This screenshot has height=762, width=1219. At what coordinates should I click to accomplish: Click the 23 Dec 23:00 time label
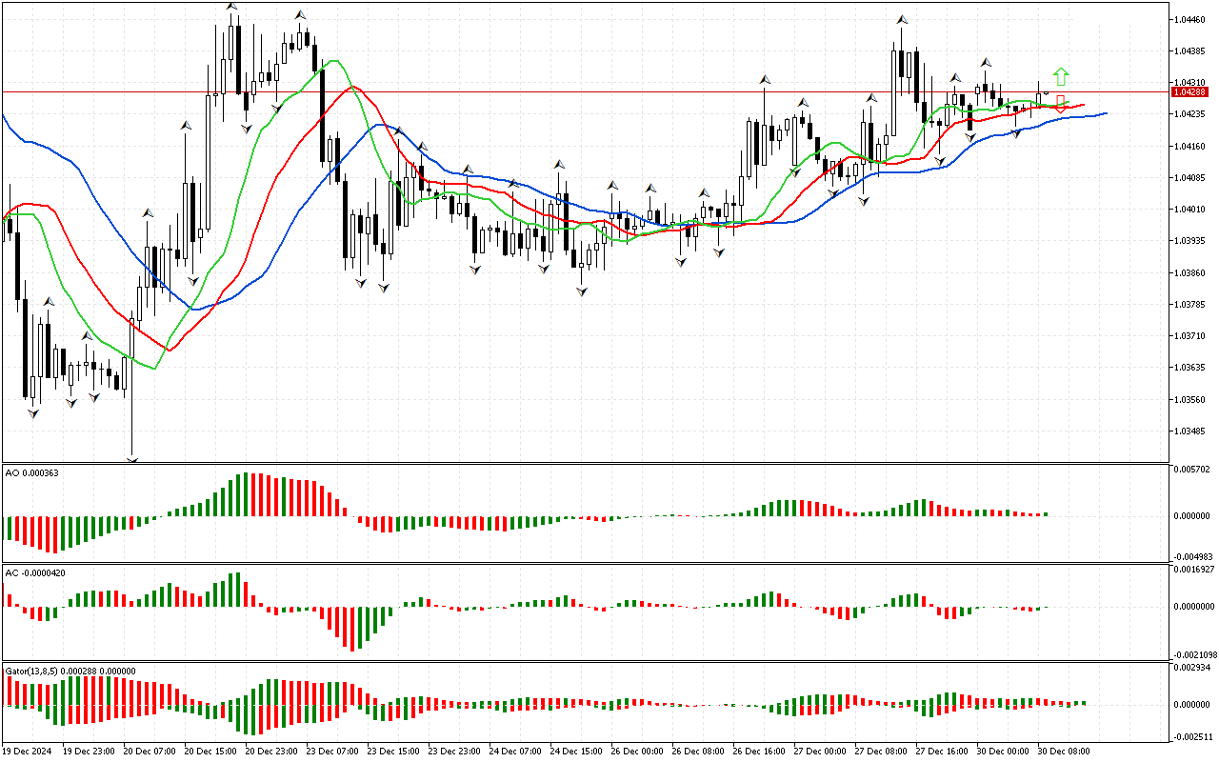[455, 751]
